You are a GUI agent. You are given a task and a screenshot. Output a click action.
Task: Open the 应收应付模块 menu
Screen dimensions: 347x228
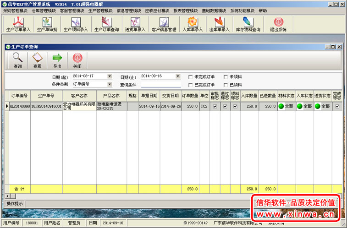click(x=157, y=11)
